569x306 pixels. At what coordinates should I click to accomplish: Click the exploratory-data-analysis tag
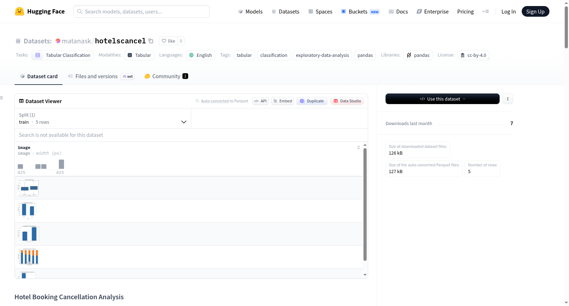click(323, 55)
